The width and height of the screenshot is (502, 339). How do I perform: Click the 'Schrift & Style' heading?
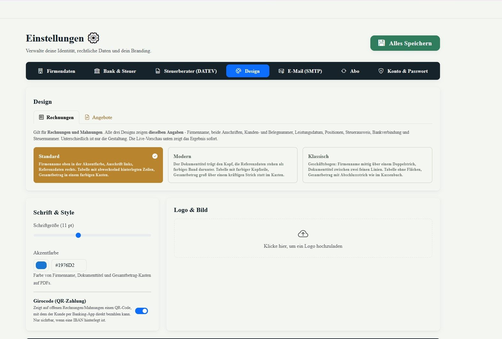click(54, 212)
